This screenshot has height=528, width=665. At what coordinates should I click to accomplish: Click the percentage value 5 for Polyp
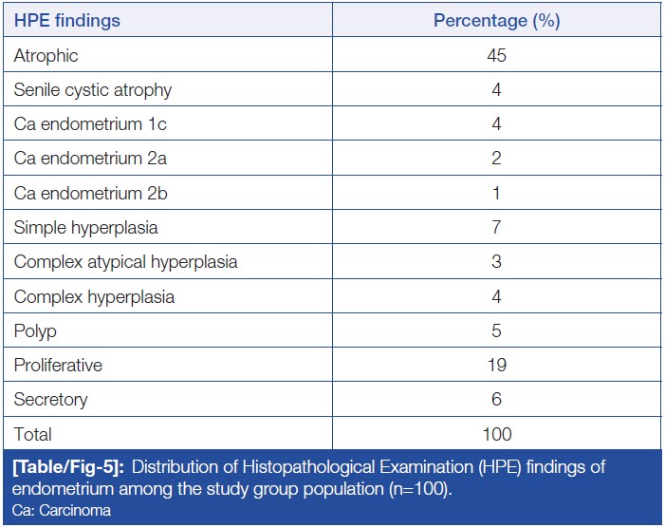pos(496,330)
